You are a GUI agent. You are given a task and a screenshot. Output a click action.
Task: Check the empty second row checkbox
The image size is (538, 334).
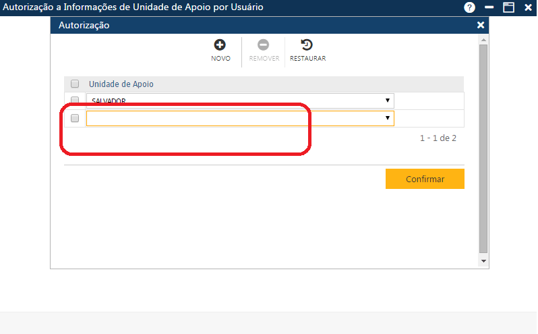[75, 118]
